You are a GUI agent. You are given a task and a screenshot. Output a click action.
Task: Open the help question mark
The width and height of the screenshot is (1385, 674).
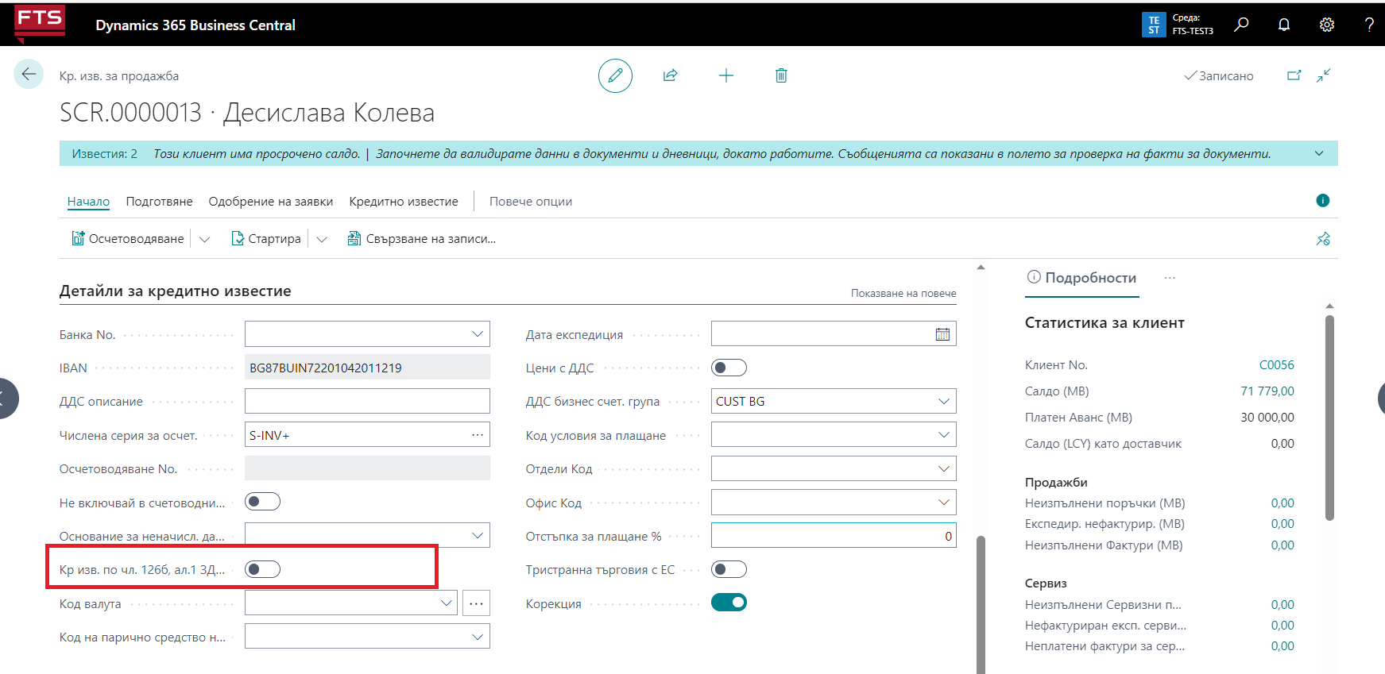[x=1369, y=25]
